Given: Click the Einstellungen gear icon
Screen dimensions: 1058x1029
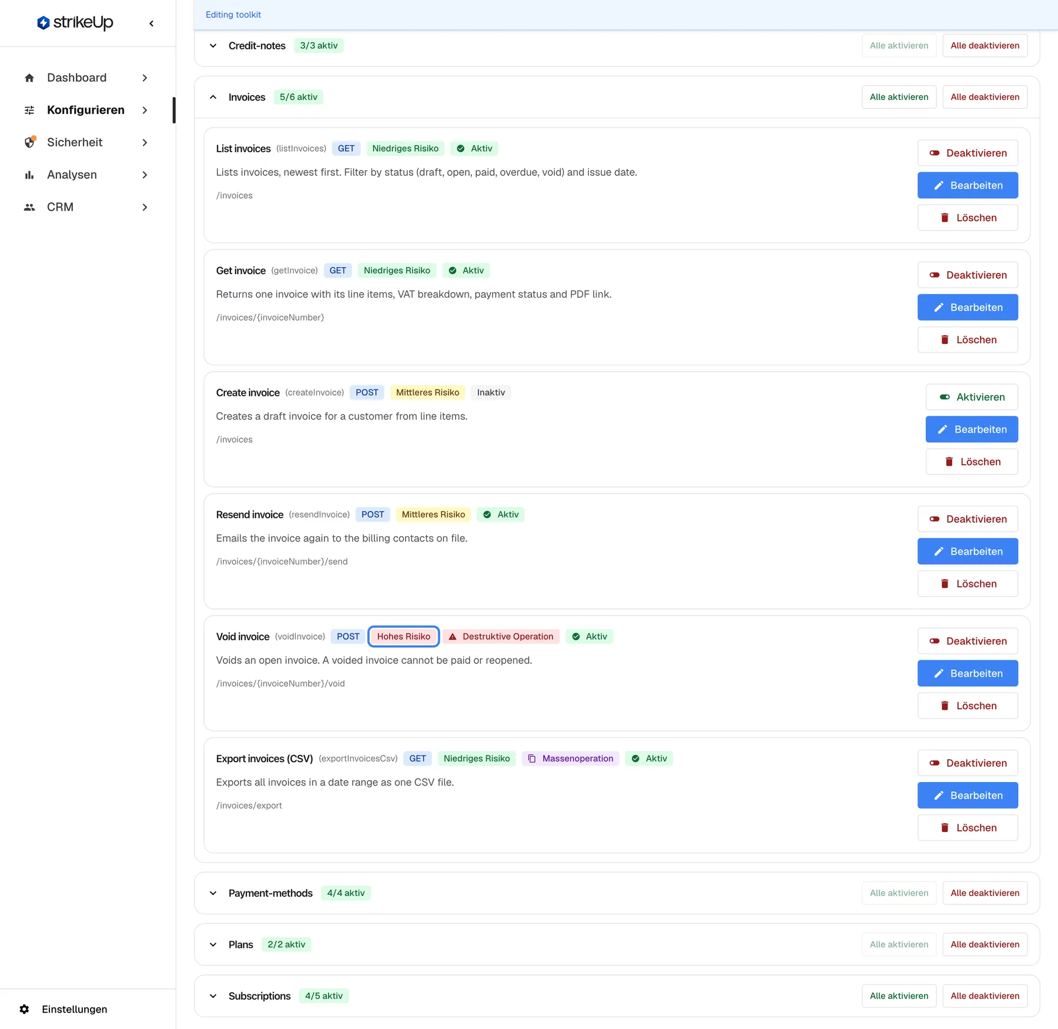Looking at the screenshot, I should click(24, 1009).
